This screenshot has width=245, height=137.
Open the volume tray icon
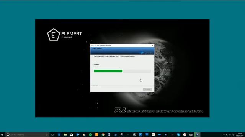230,135
